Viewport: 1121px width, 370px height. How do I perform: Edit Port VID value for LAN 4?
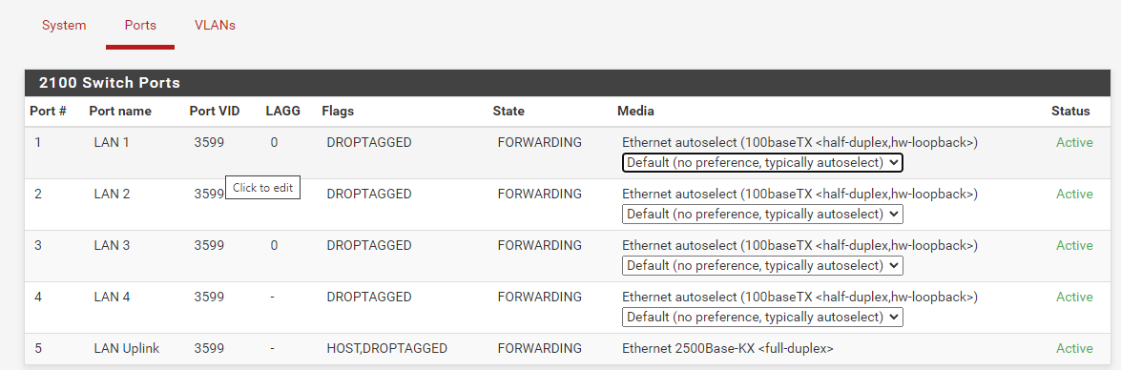tap(209, 298)
